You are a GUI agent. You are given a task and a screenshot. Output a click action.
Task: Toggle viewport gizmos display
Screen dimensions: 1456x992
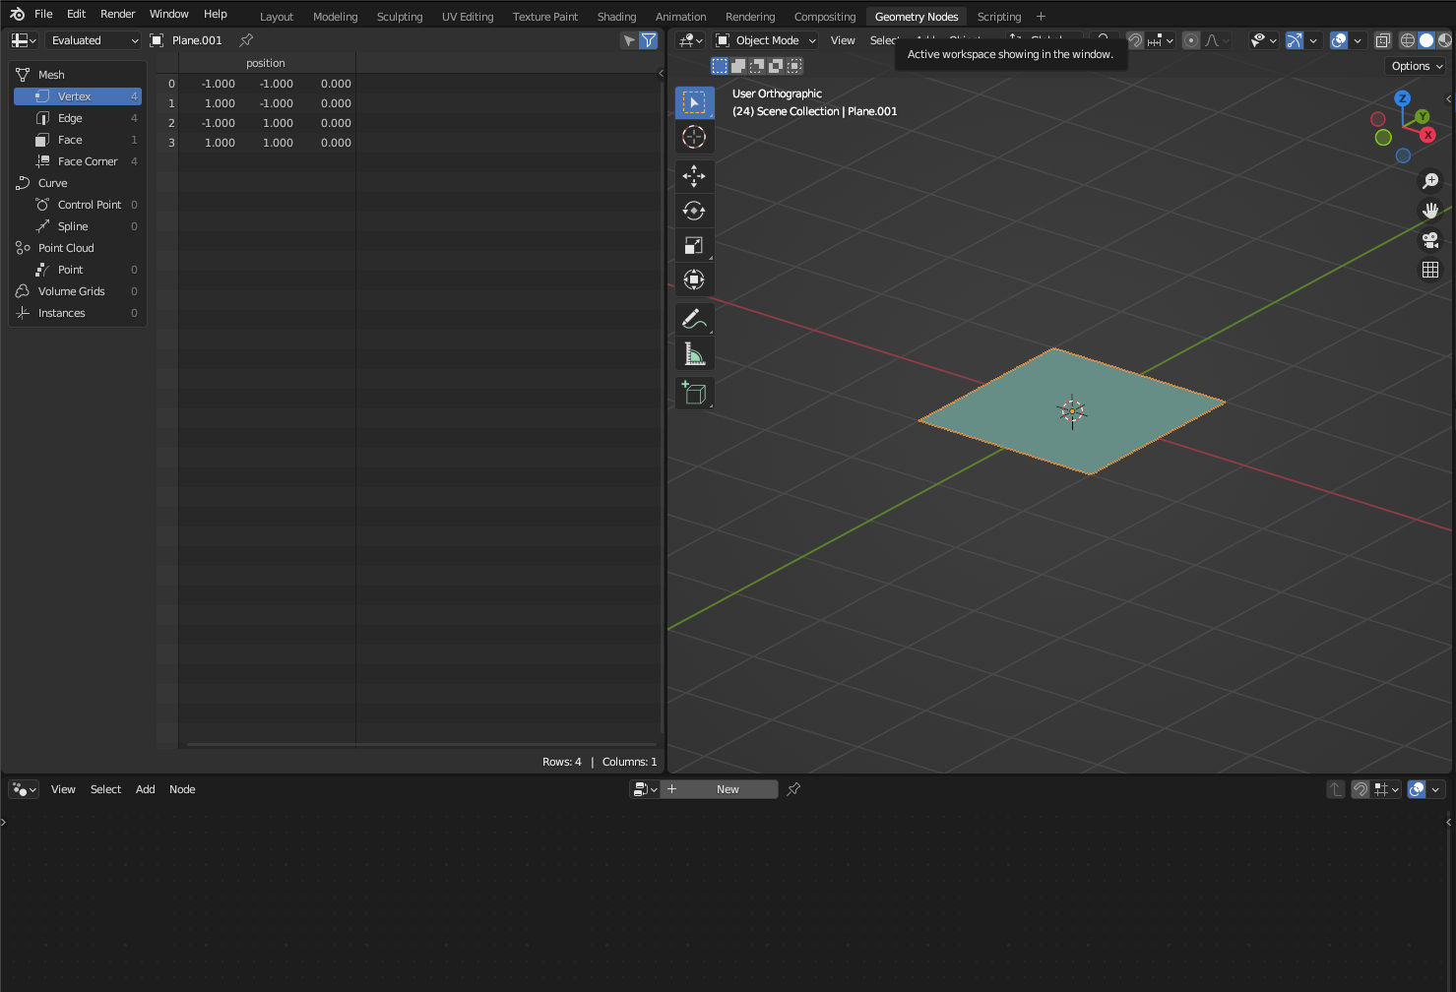pos(1295,40)
